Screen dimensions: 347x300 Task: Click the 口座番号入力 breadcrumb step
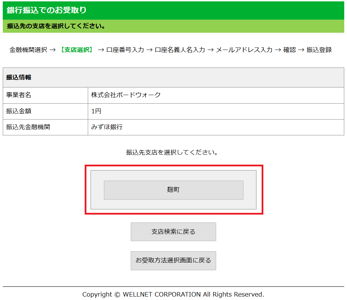coord(125,50)
